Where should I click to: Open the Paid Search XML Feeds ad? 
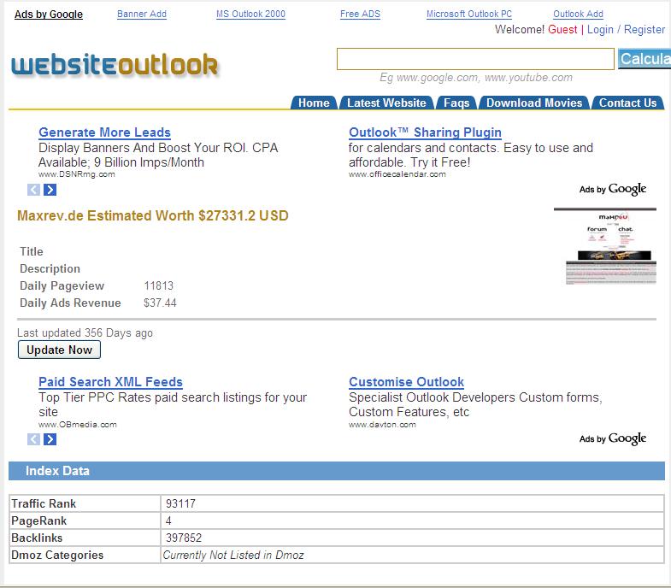tap(110, 382)
